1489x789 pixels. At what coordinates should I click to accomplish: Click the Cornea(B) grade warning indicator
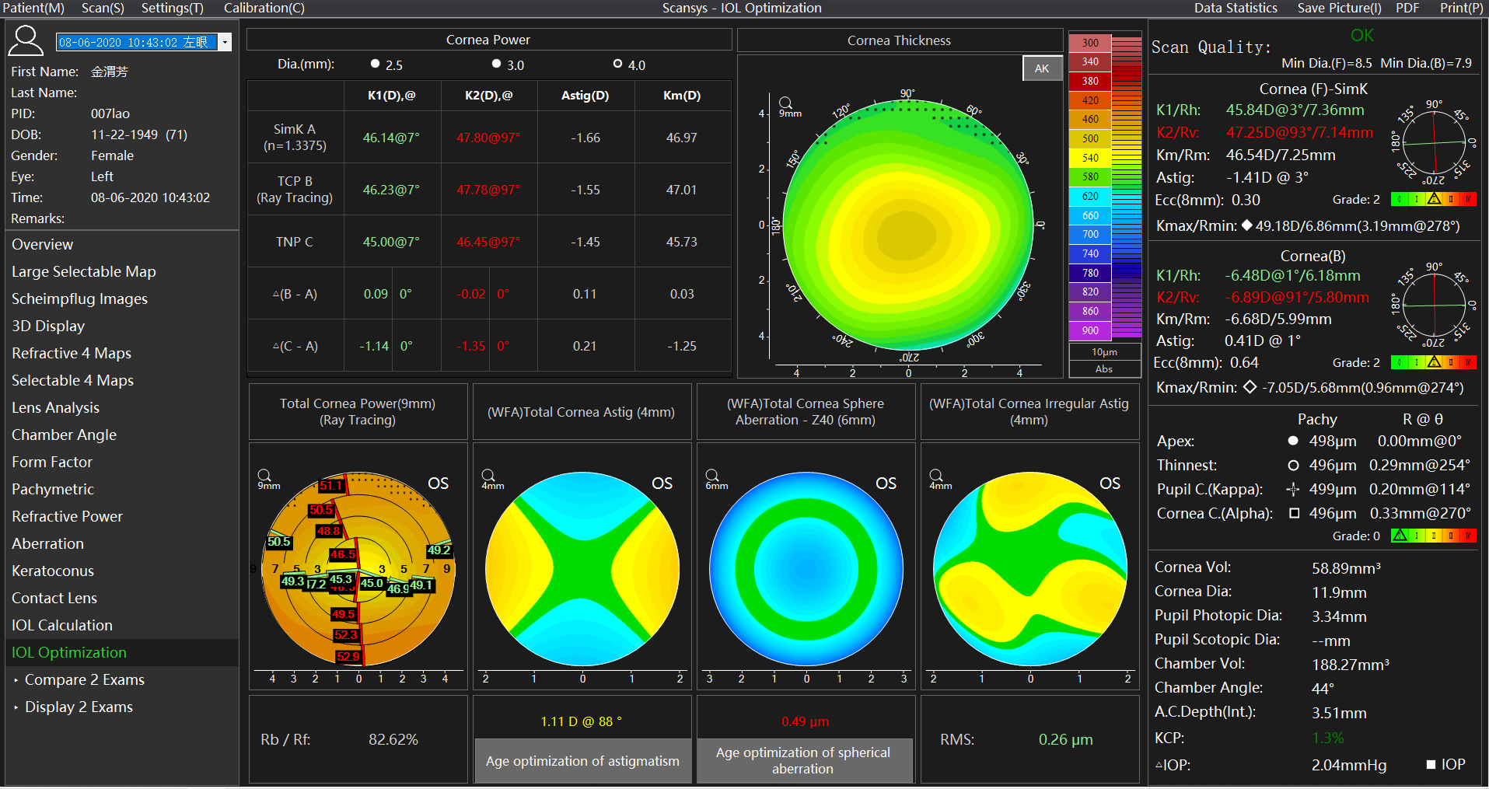[1434, 362]
